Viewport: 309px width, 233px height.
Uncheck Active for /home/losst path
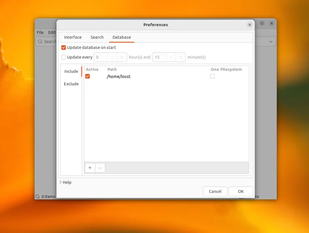(x=88, y=76)
